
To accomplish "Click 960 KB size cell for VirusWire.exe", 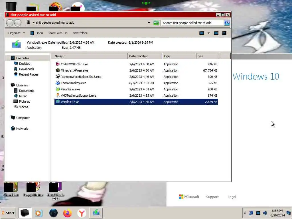I will [x=212, y=89].
